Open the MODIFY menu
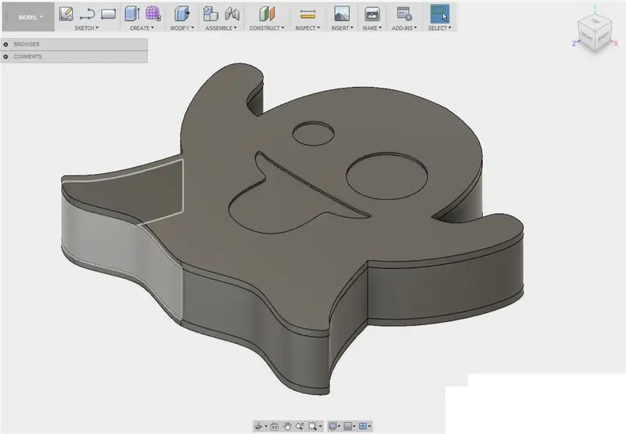Image resolution: width=626 pixels, height=434 pixels. (x=182, y=28)
